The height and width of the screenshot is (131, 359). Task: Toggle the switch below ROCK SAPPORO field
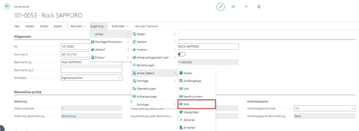tap(182, 54)
